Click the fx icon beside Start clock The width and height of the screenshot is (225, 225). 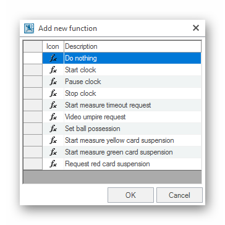(x=53, y=70)
